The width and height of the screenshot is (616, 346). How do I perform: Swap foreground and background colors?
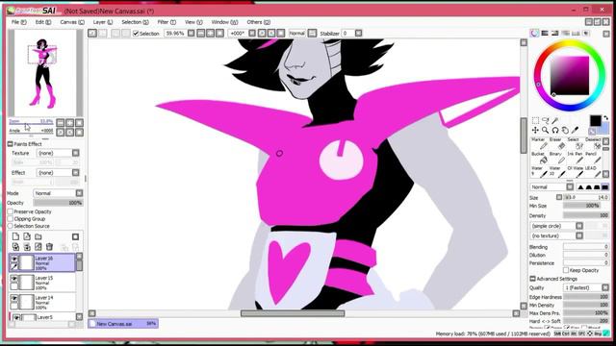tap(605, 117)
